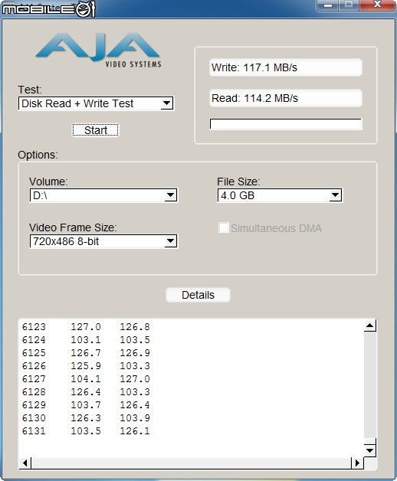Click the details horizontal scrollbar track

191,463
